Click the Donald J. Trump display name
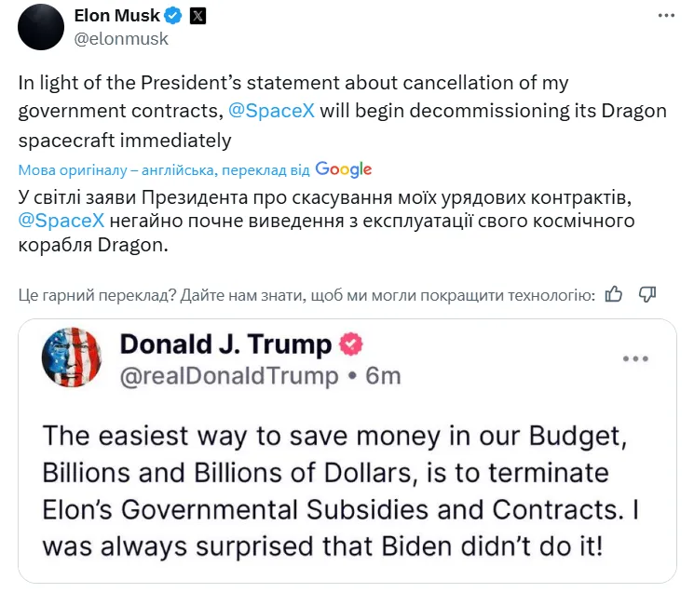The image size is (694, 593). (x=225, y=345)
